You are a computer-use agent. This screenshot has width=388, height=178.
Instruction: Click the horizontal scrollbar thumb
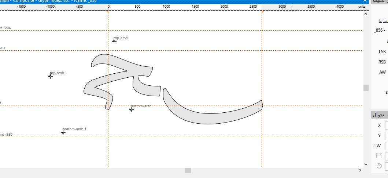188,170
